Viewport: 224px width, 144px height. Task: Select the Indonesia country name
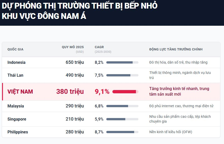[16, 62]
